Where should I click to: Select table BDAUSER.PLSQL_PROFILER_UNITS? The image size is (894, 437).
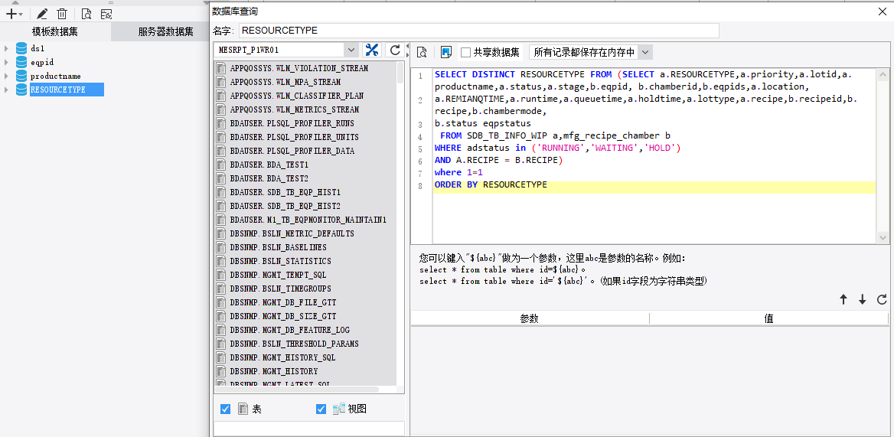pos(294,137)
